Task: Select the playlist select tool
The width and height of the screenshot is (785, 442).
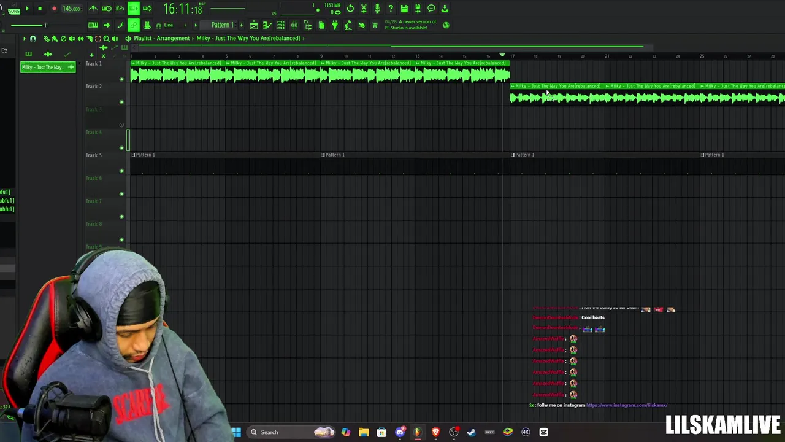Action: 98,38
